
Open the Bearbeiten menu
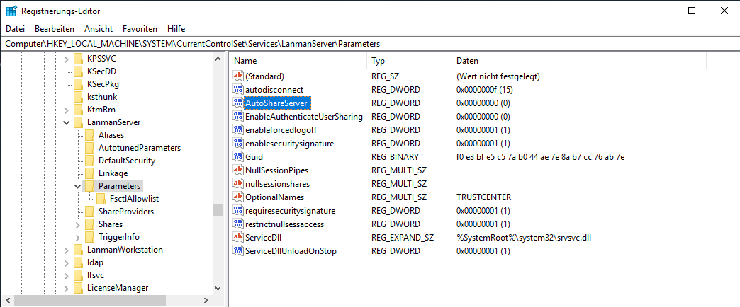point(54,29)
